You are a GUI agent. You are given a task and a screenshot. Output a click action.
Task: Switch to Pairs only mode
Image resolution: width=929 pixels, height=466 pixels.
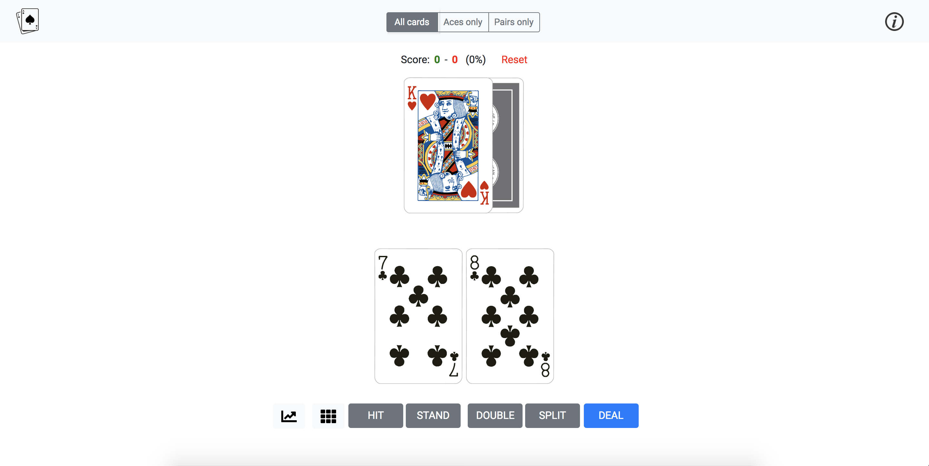513,22
